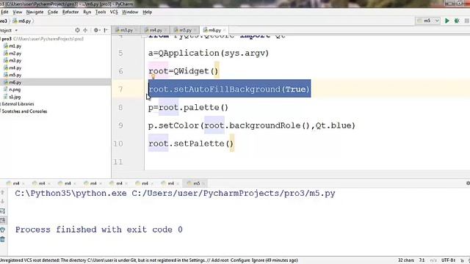470x264 pixels.
Task: Select m5.py in the project tree
Action: (15, 75)
